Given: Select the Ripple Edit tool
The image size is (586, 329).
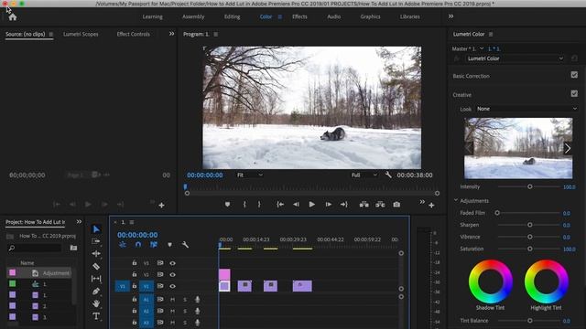Looking at the screenshot, I should 96,254.
